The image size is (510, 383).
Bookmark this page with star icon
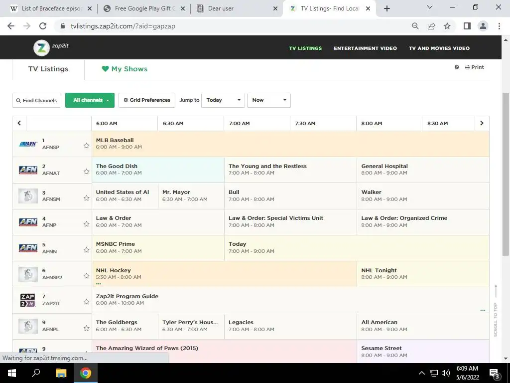click(447, 26)
